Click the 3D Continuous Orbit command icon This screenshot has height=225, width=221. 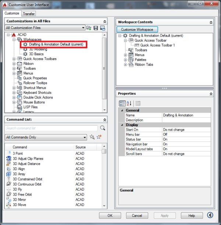coord(8,184)
